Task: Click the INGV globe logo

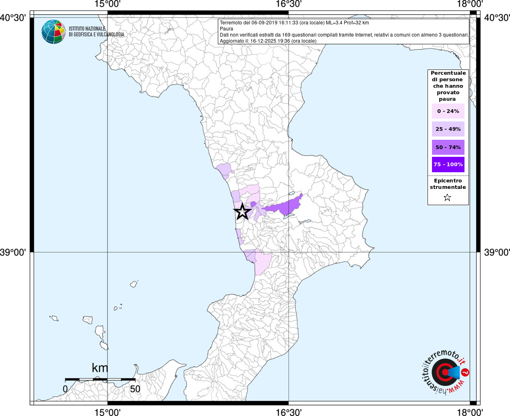Action: click(54, 32)
